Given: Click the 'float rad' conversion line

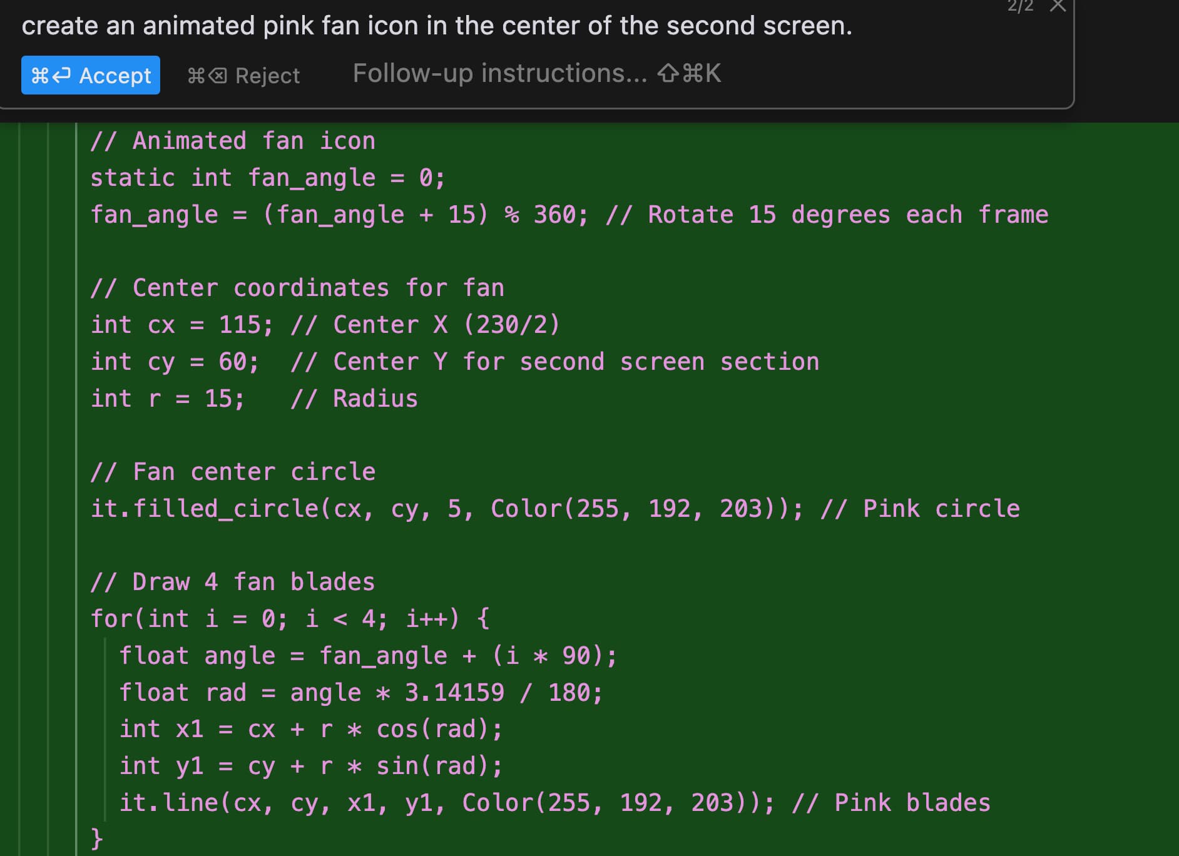Looking at the screenshot, I should click(360, 693).
